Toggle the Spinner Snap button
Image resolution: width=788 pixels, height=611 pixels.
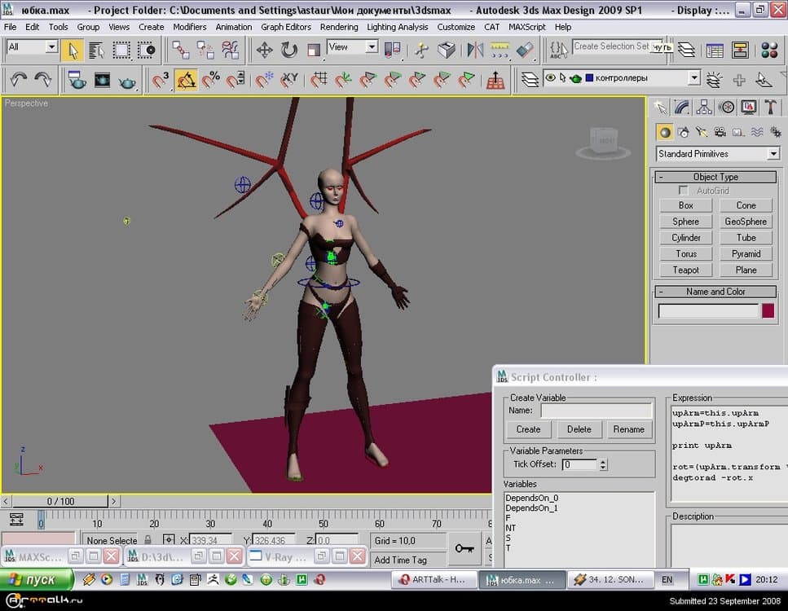coord(236,79)
